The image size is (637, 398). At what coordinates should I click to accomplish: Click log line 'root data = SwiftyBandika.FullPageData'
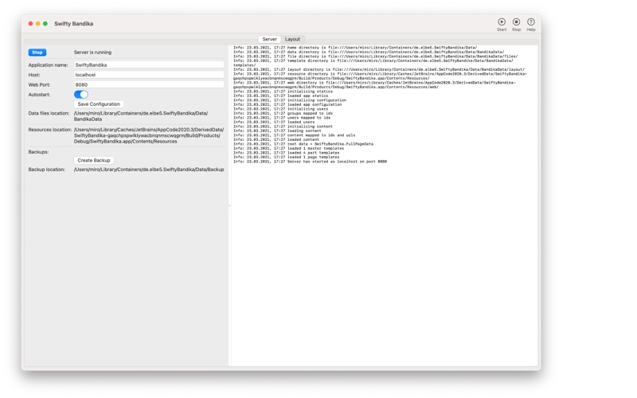point(303,144)
